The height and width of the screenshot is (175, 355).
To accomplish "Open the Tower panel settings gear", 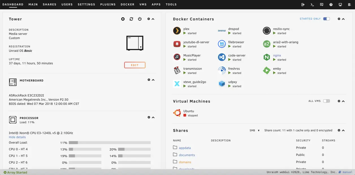I will pyautogui.click(x=149, y=19).
